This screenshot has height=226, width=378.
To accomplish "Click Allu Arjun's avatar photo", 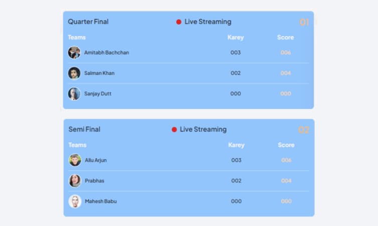I will point(75,160).
